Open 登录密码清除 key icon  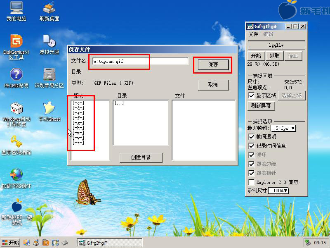pyautogui.click(x=16, y=145)
